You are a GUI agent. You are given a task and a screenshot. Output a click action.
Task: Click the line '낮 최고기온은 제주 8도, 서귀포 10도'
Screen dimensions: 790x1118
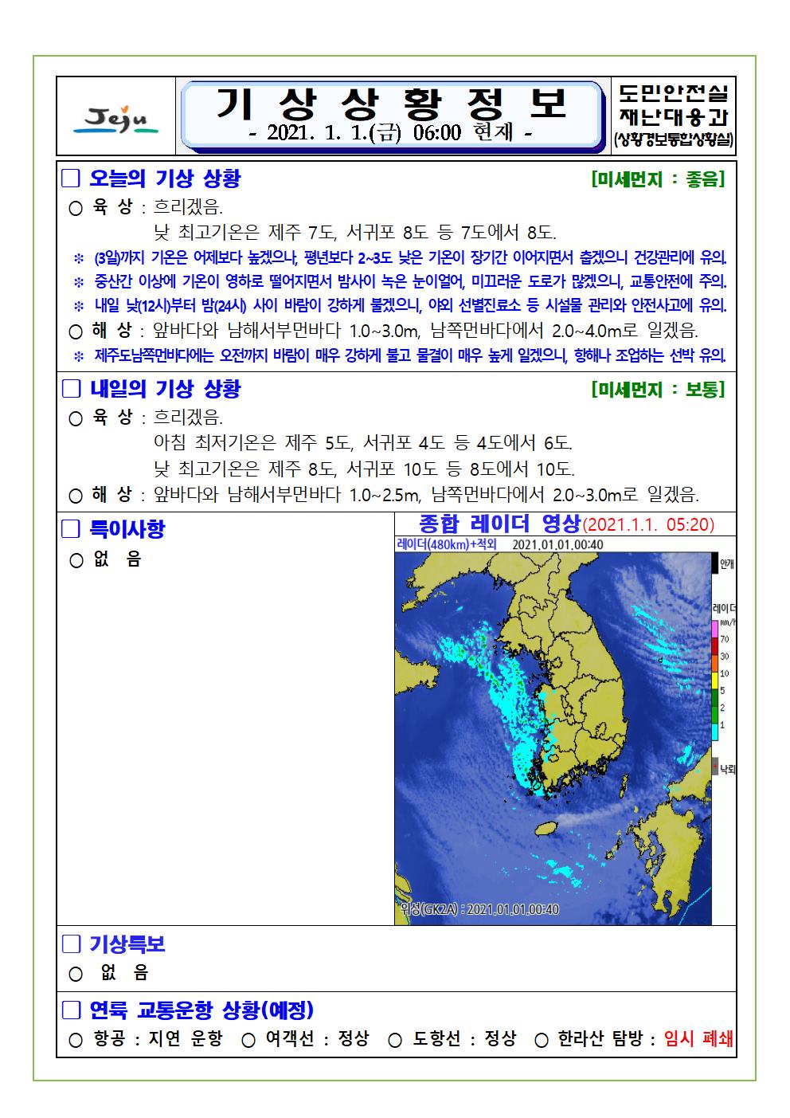tap(364, 468)
